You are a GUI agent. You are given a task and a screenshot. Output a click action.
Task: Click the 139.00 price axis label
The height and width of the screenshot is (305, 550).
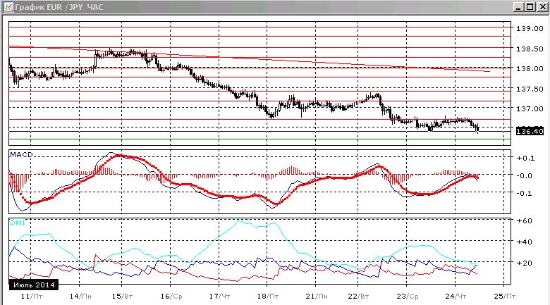click(x=530, y=29)
